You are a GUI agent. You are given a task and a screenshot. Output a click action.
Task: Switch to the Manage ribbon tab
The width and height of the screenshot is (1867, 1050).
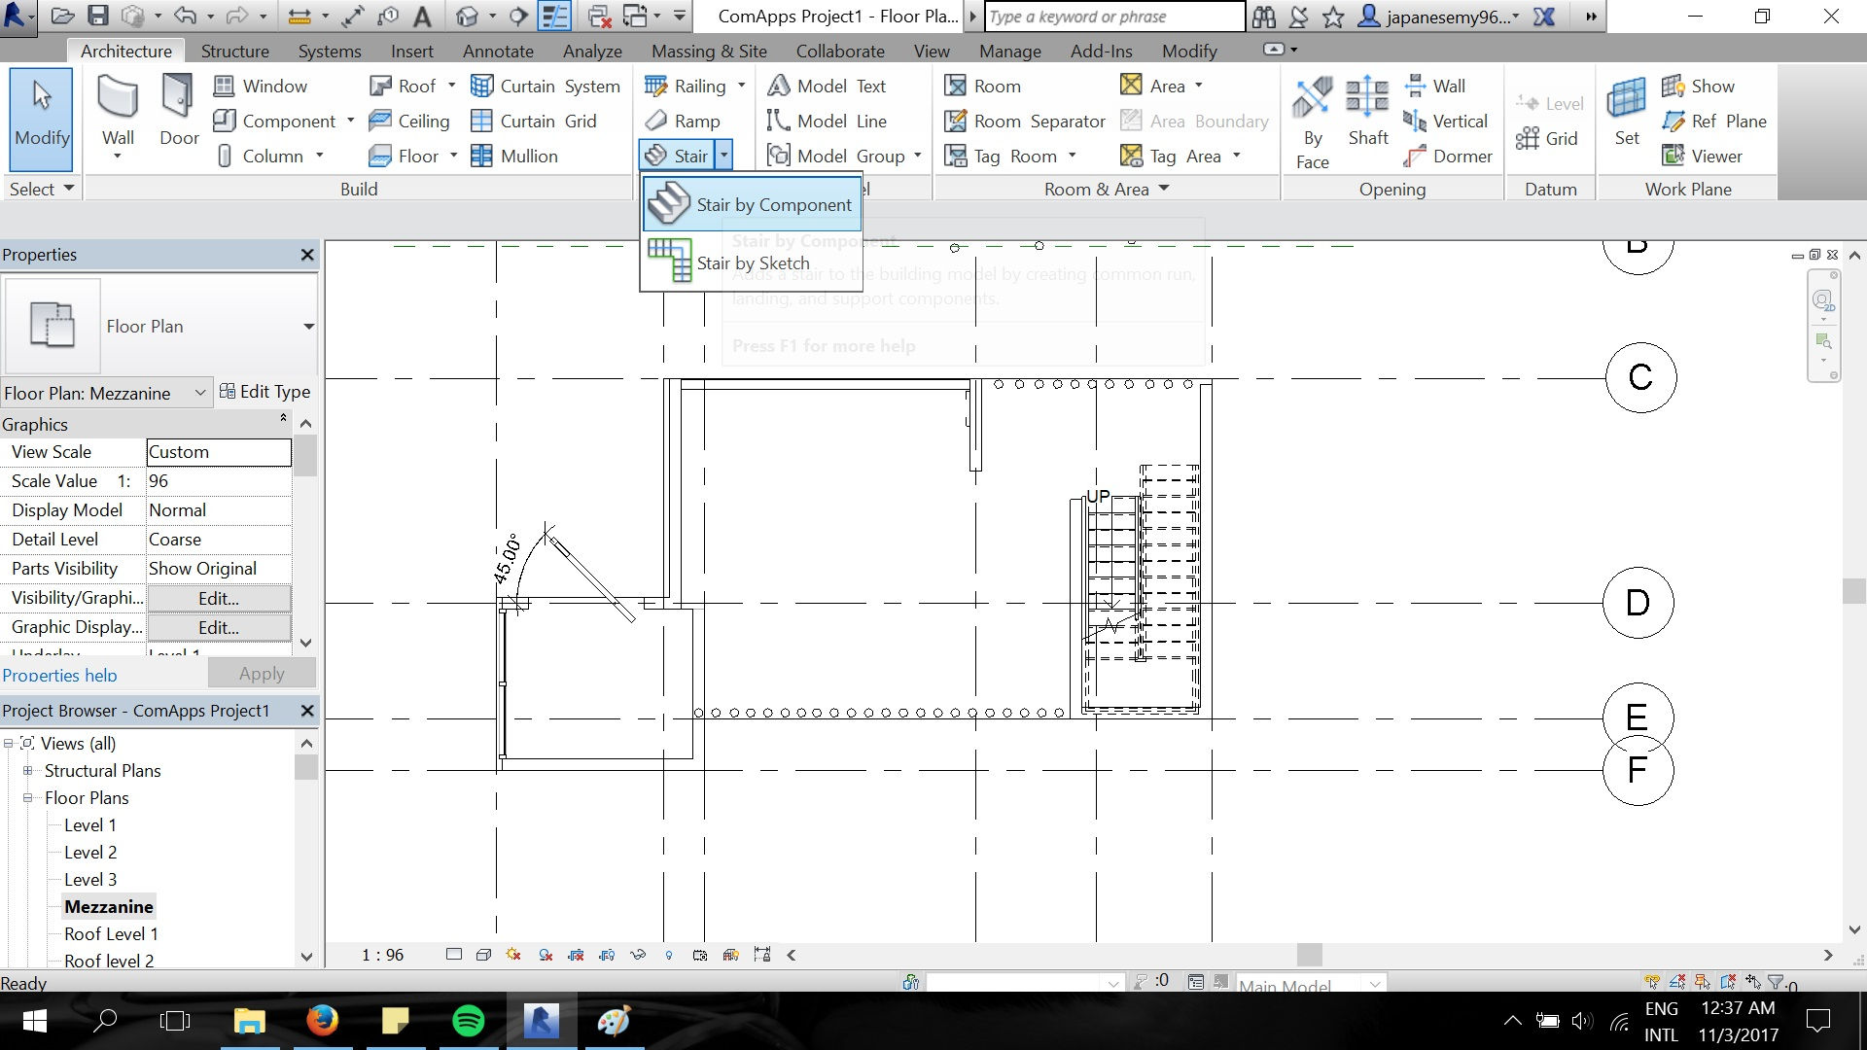(1009, 51)
